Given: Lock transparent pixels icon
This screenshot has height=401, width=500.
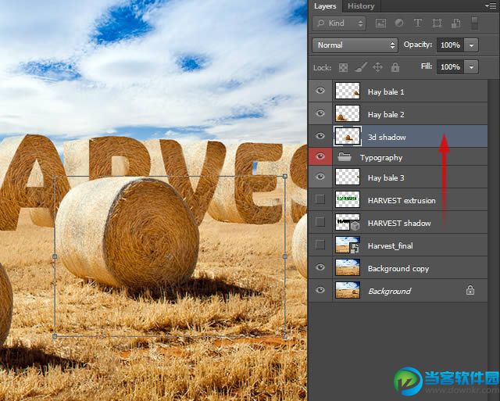Looking at the screenshot, I should point(344,68).
